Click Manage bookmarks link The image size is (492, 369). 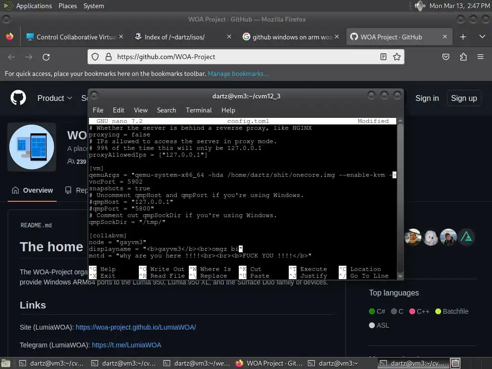pos(238,74)
